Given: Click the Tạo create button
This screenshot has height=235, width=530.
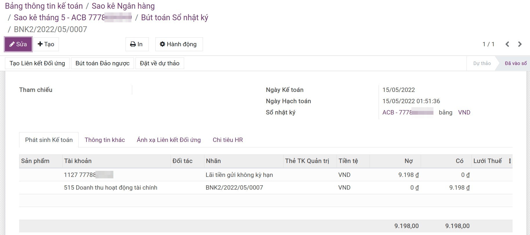Looking at the screenshot, I should tap(46, 44).
